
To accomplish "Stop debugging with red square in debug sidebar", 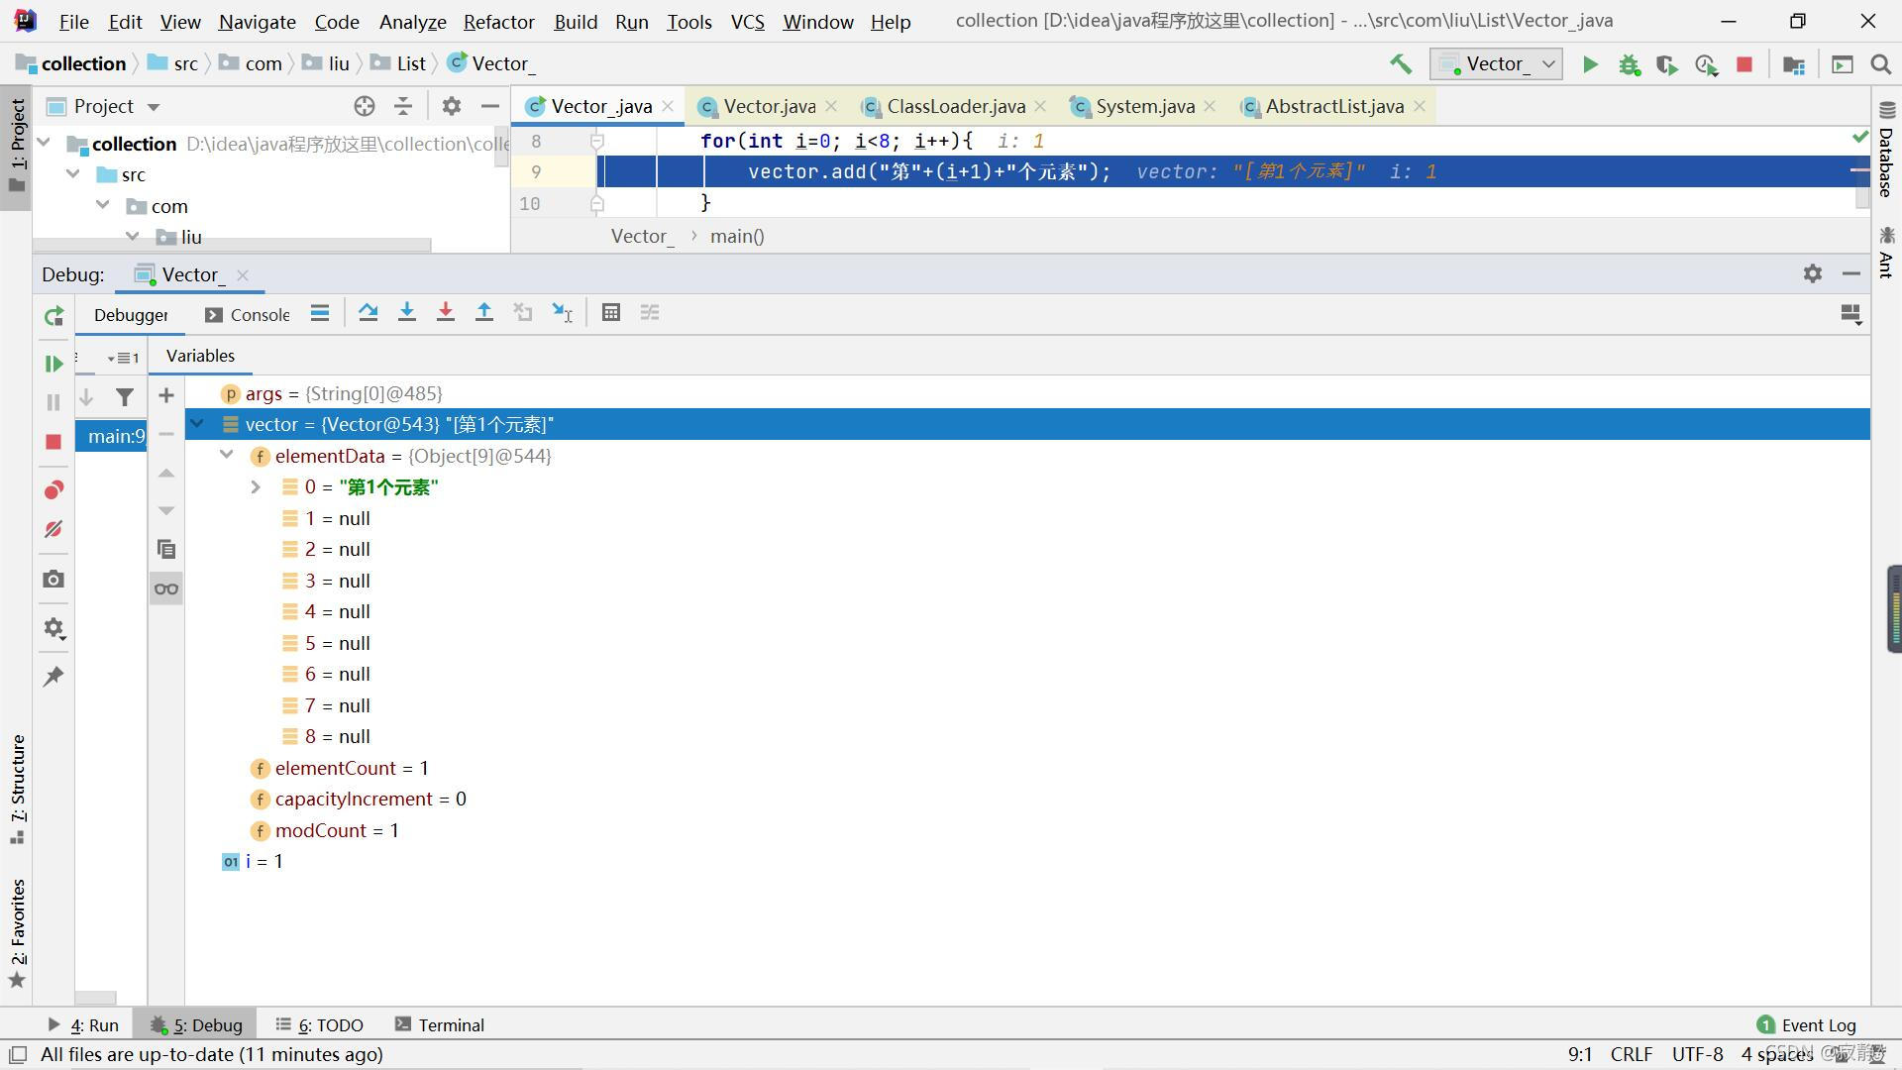I will (x=53, y=442).
